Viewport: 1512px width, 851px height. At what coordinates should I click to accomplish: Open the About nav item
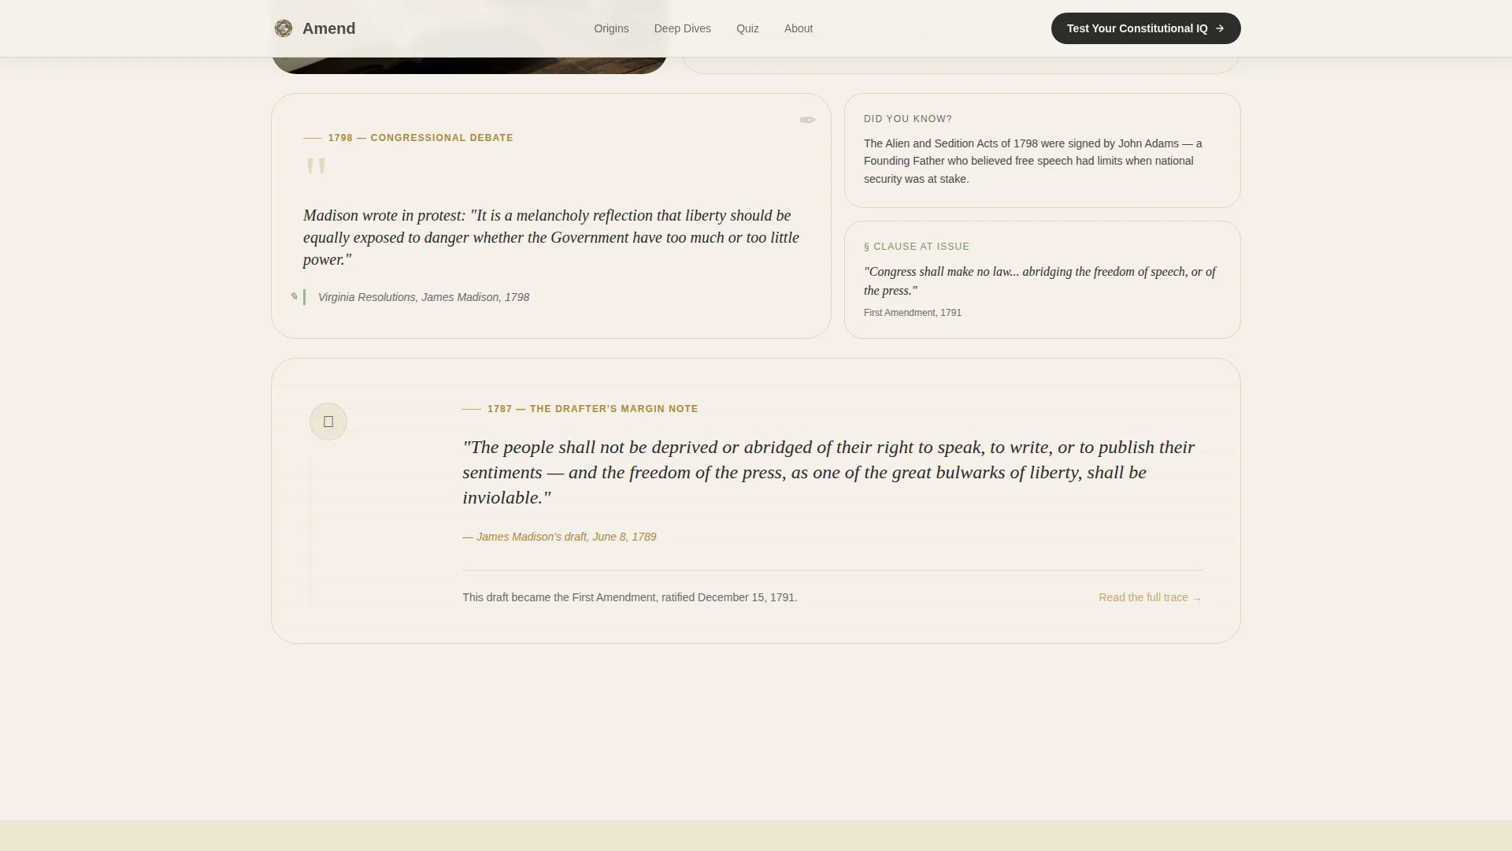tap(798, 28)
